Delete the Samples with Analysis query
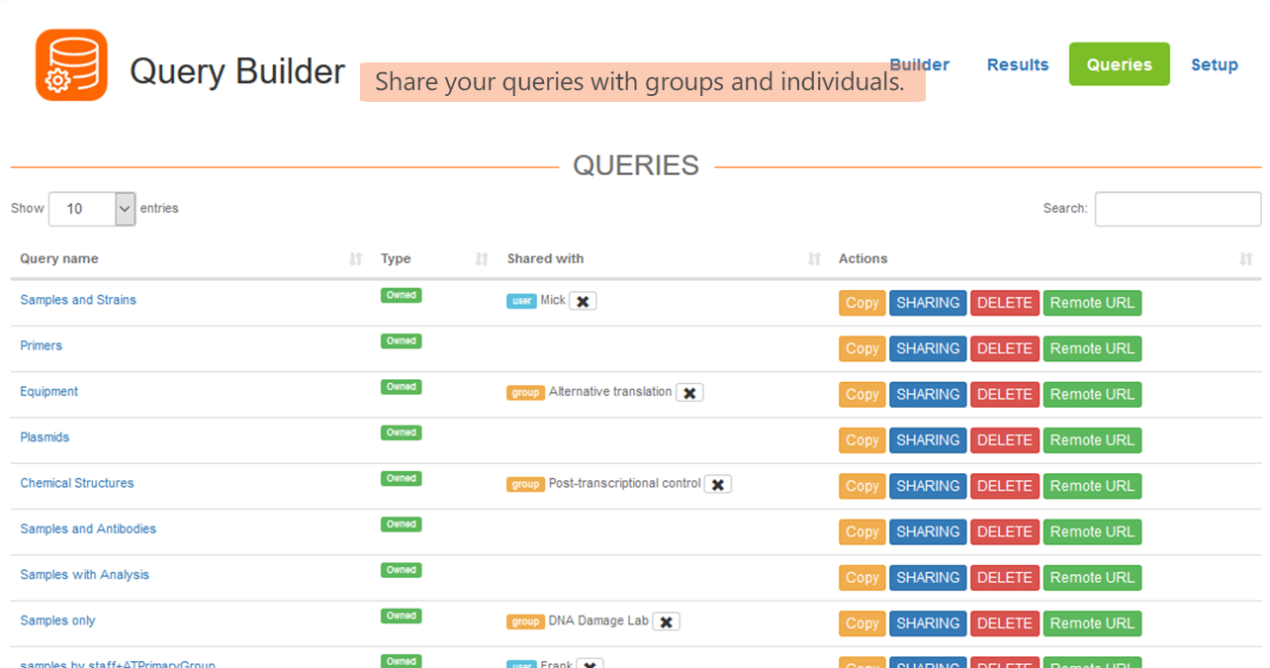This screenshot has height=668, width=1270. 1005,577
